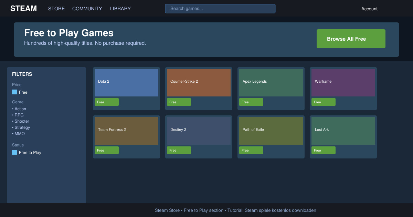Open the Team Fortress 2 thumbnail
This screenshot has height=217, width=413.
(126, 131)
